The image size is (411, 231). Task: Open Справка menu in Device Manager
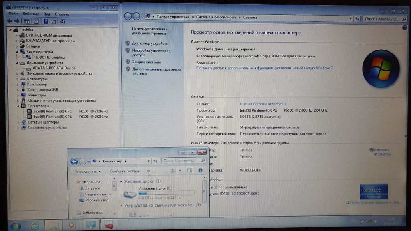(x=62, y=14)
